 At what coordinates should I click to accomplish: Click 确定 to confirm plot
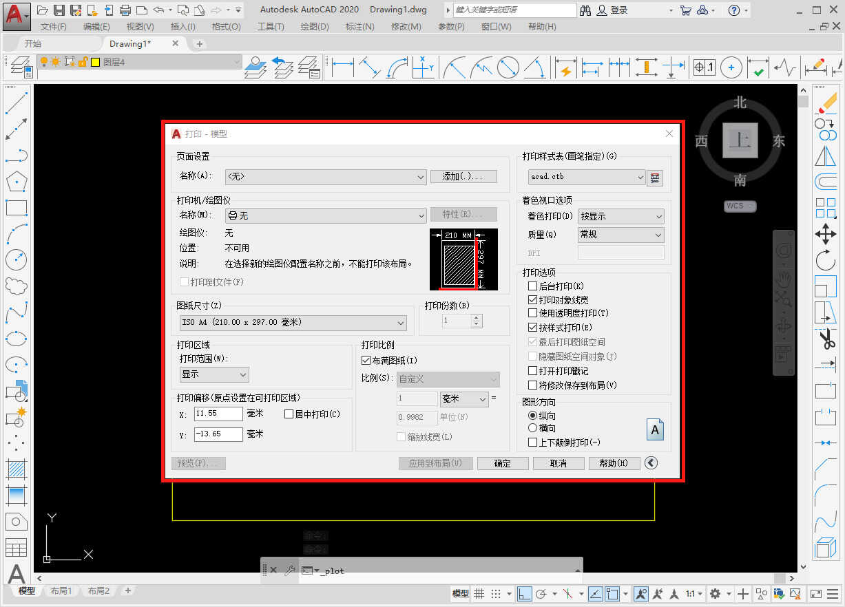tap(503, 463)
